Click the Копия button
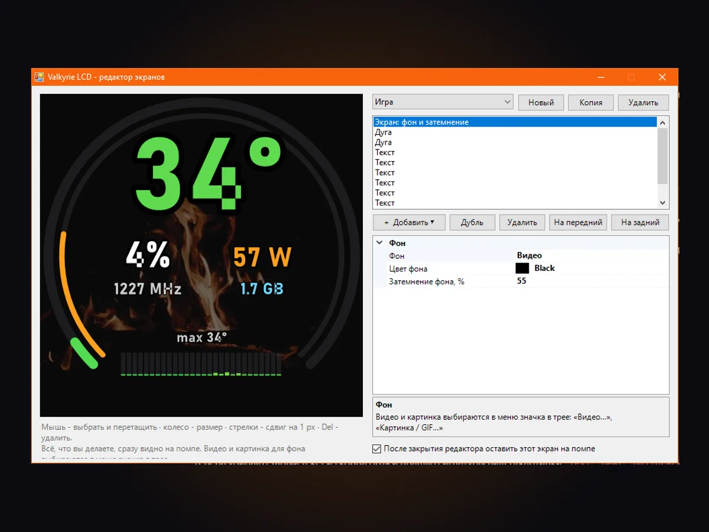 click(591, 102)
